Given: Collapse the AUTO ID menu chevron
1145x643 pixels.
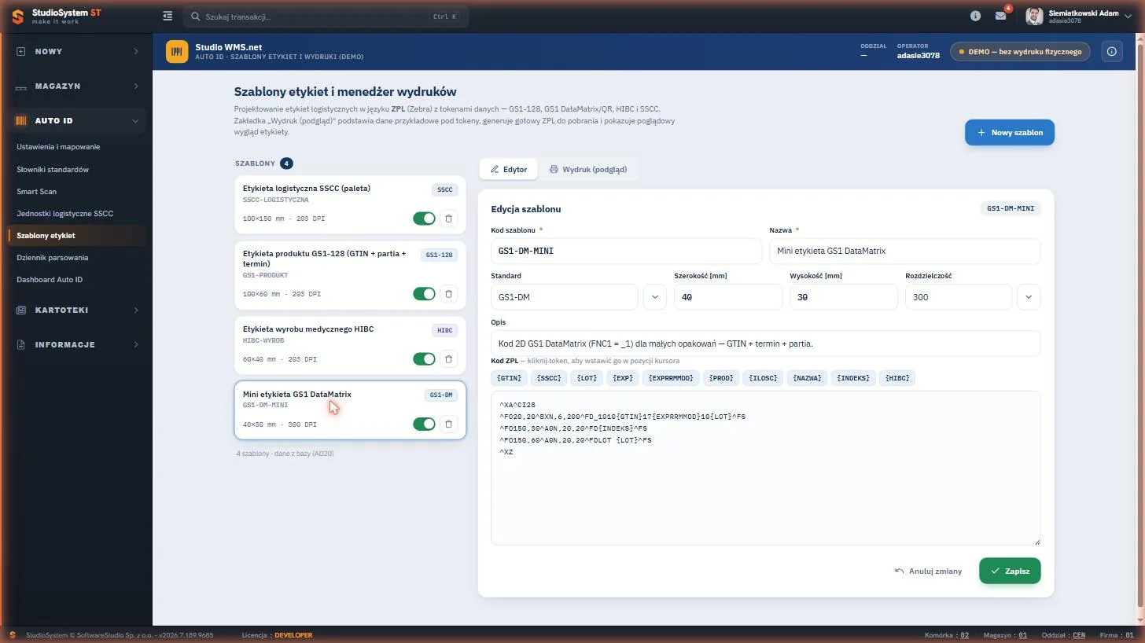Looking at the screenshot, I should pyautogui.click(x=135, y=120).
